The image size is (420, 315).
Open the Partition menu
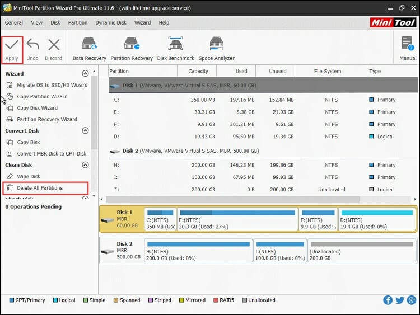(78, 23)
